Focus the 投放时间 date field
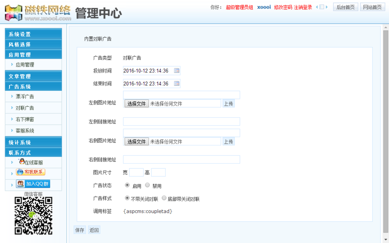The height and width of the screenshot is (243, 389). pos(152,71)
